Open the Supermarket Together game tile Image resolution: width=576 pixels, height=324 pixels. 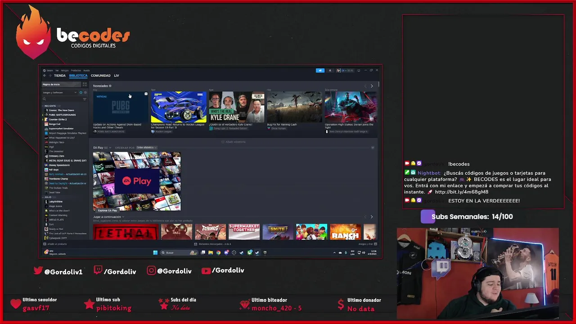coord(244,232)
